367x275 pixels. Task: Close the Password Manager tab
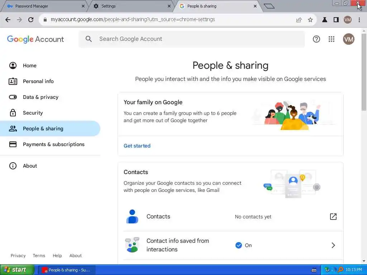pos(83,6)
